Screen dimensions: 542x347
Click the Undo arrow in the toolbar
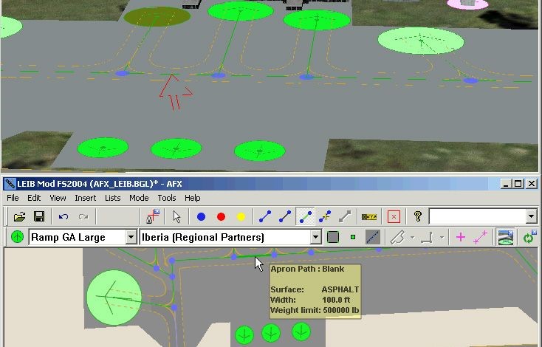pos(64,216)
